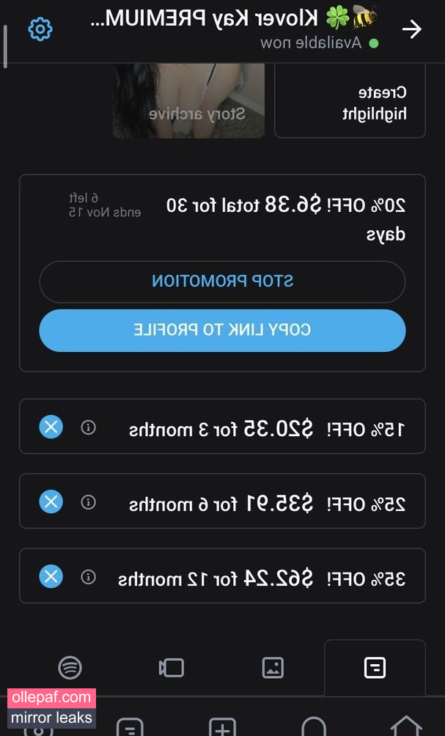This screenshot has width=445, height=736.
Task: Tap the home icon in bottom bar
Action: point(406,725)
